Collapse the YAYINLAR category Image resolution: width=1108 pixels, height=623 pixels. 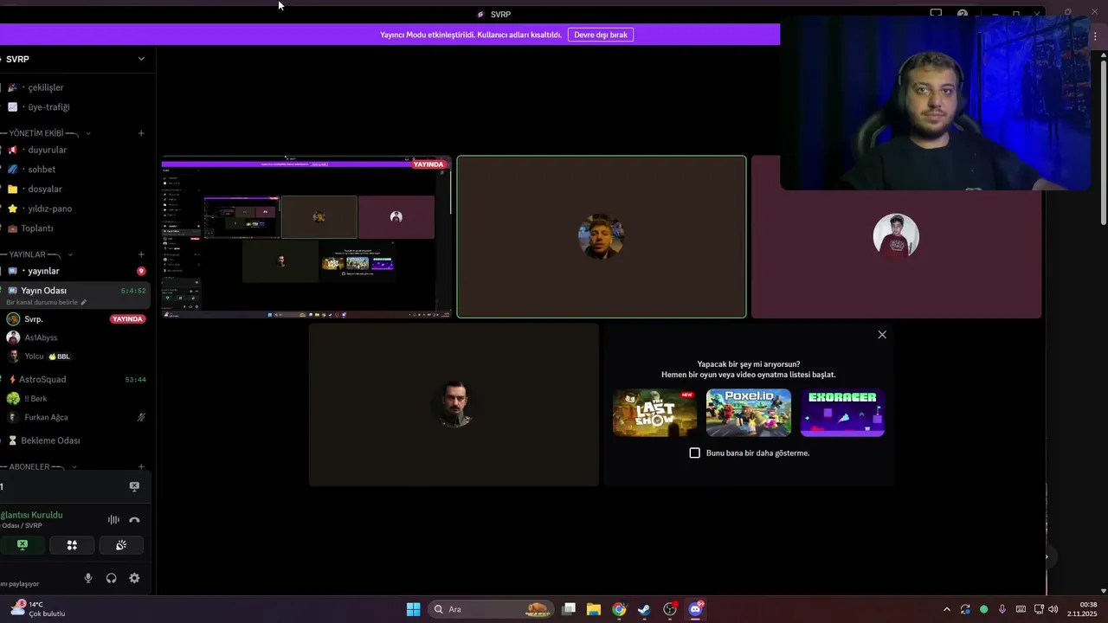click(x=40, y=254)
